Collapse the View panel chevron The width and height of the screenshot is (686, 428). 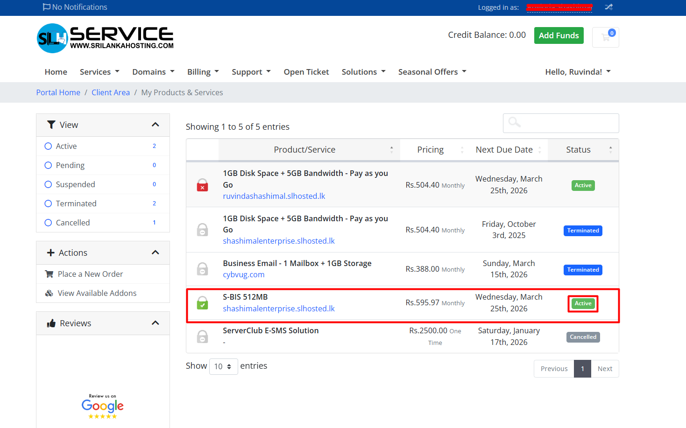click(156, 125)
